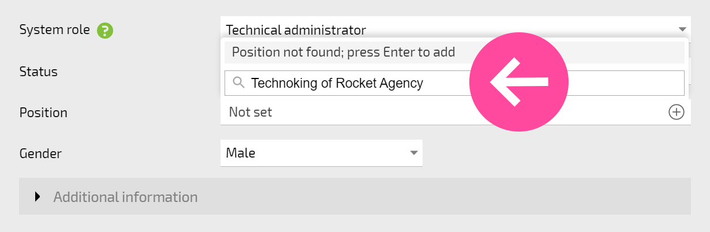Screen dimensions: 710x232
Task: Click the pink circle with left arrow
Action: pos(519,82)
